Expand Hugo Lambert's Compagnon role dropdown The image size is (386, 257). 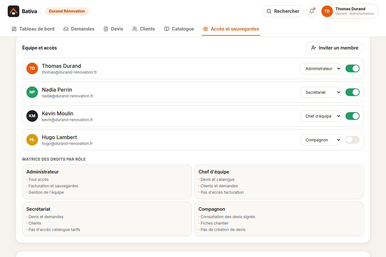tap(321, 140)
